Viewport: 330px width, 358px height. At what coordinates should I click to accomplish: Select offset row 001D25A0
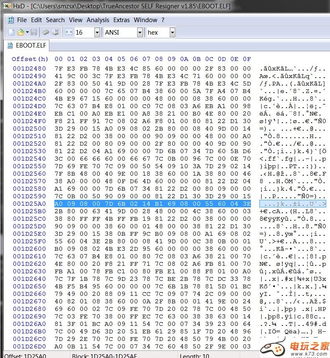(29, 204)
